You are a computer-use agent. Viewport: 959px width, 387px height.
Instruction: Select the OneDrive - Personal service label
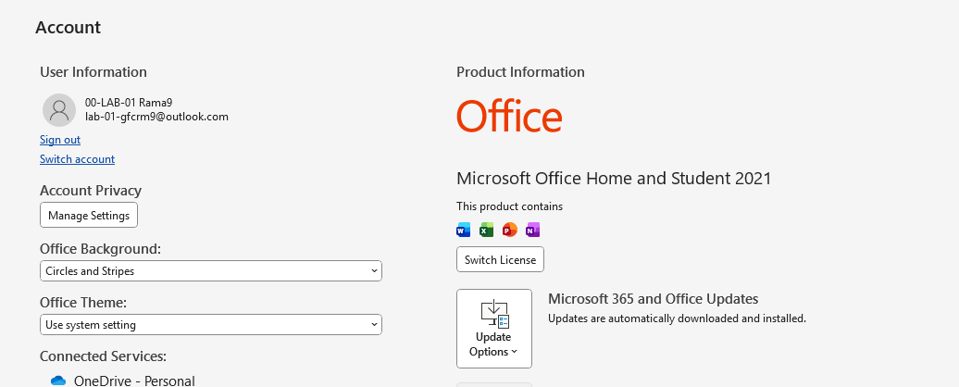pyautogui.click(x=134, y=381)
